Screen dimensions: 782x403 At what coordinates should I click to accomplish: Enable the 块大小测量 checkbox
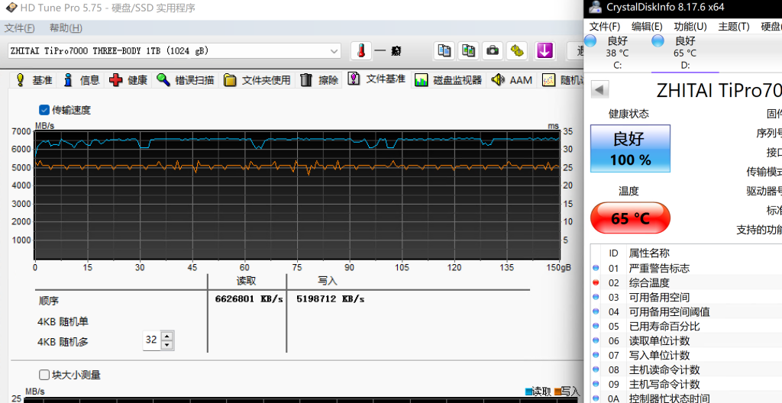tap(44, 375)
